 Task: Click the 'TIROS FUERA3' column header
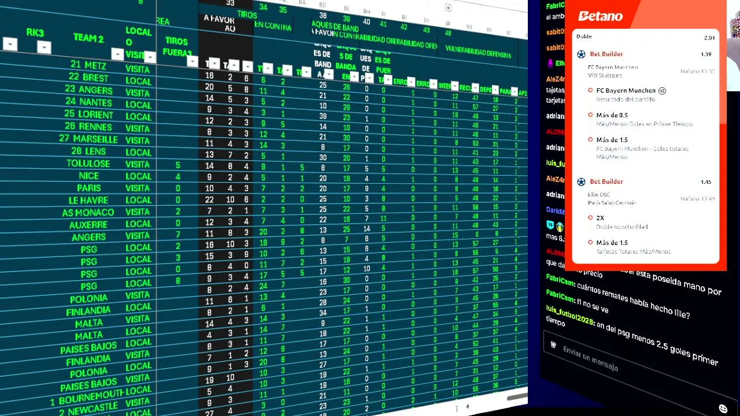177,47
